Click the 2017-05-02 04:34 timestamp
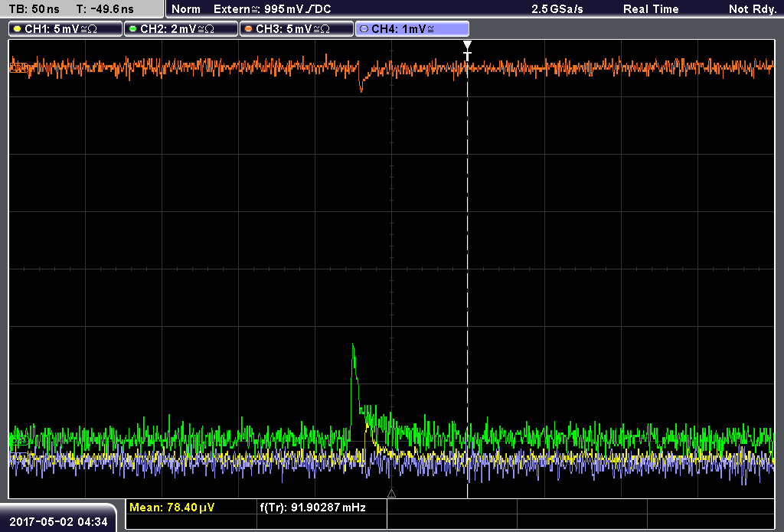 (x=58, y=522)
